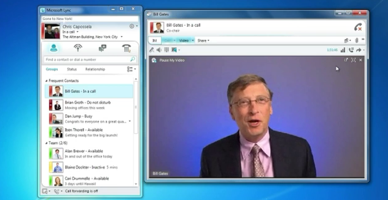Open the Contacts view icon in Lync
The width and height of the screenshot is (388, 200).
point(53,48)
